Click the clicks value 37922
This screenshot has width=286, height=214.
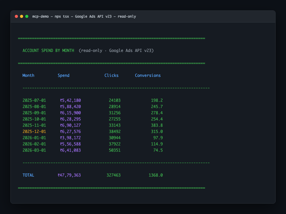115,144
